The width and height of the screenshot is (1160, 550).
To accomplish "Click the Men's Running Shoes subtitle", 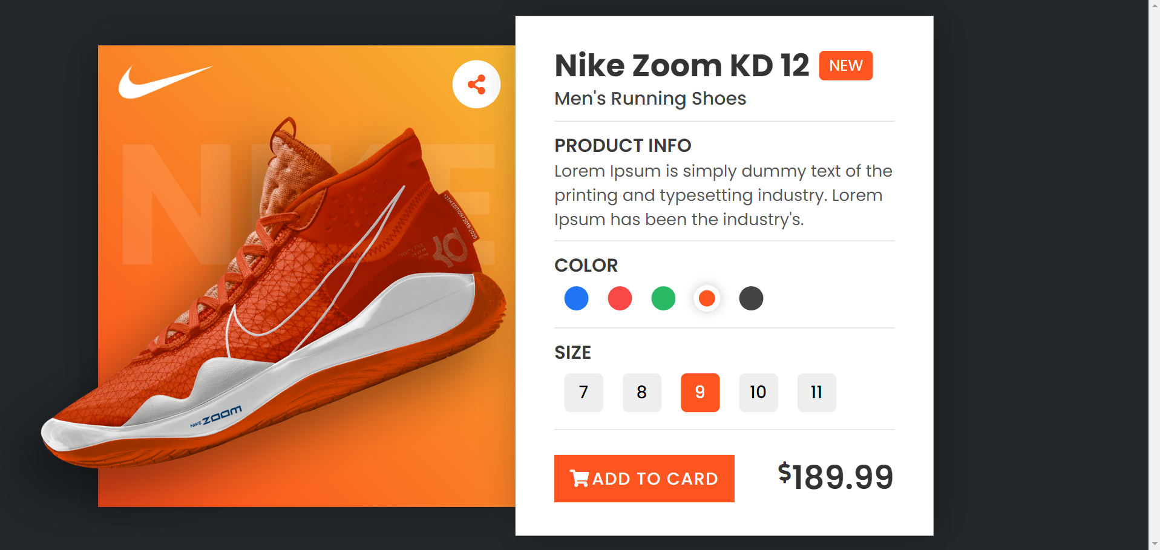I will point(650,98).
